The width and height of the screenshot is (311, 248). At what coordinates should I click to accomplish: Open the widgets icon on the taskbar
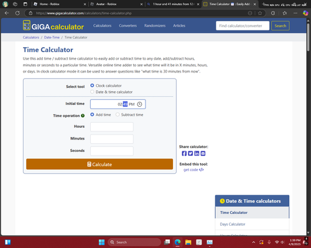(x=7, y=242)
